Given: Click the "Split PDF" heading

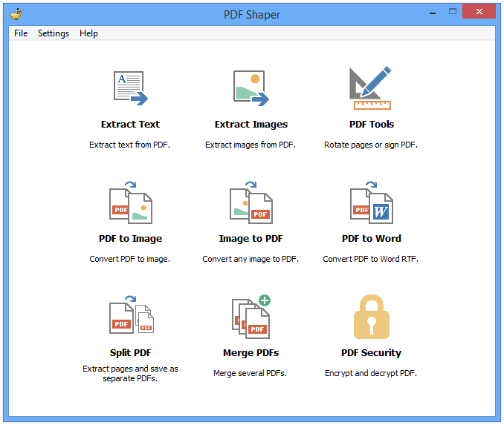Looking at the screenshot, I should point(131,353).
